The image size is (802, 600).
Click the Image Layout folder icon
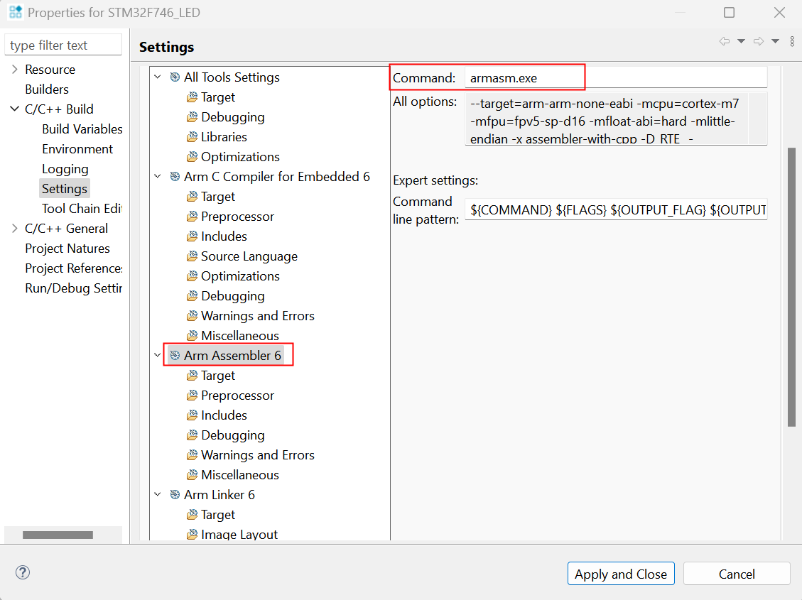pos(192,535)
